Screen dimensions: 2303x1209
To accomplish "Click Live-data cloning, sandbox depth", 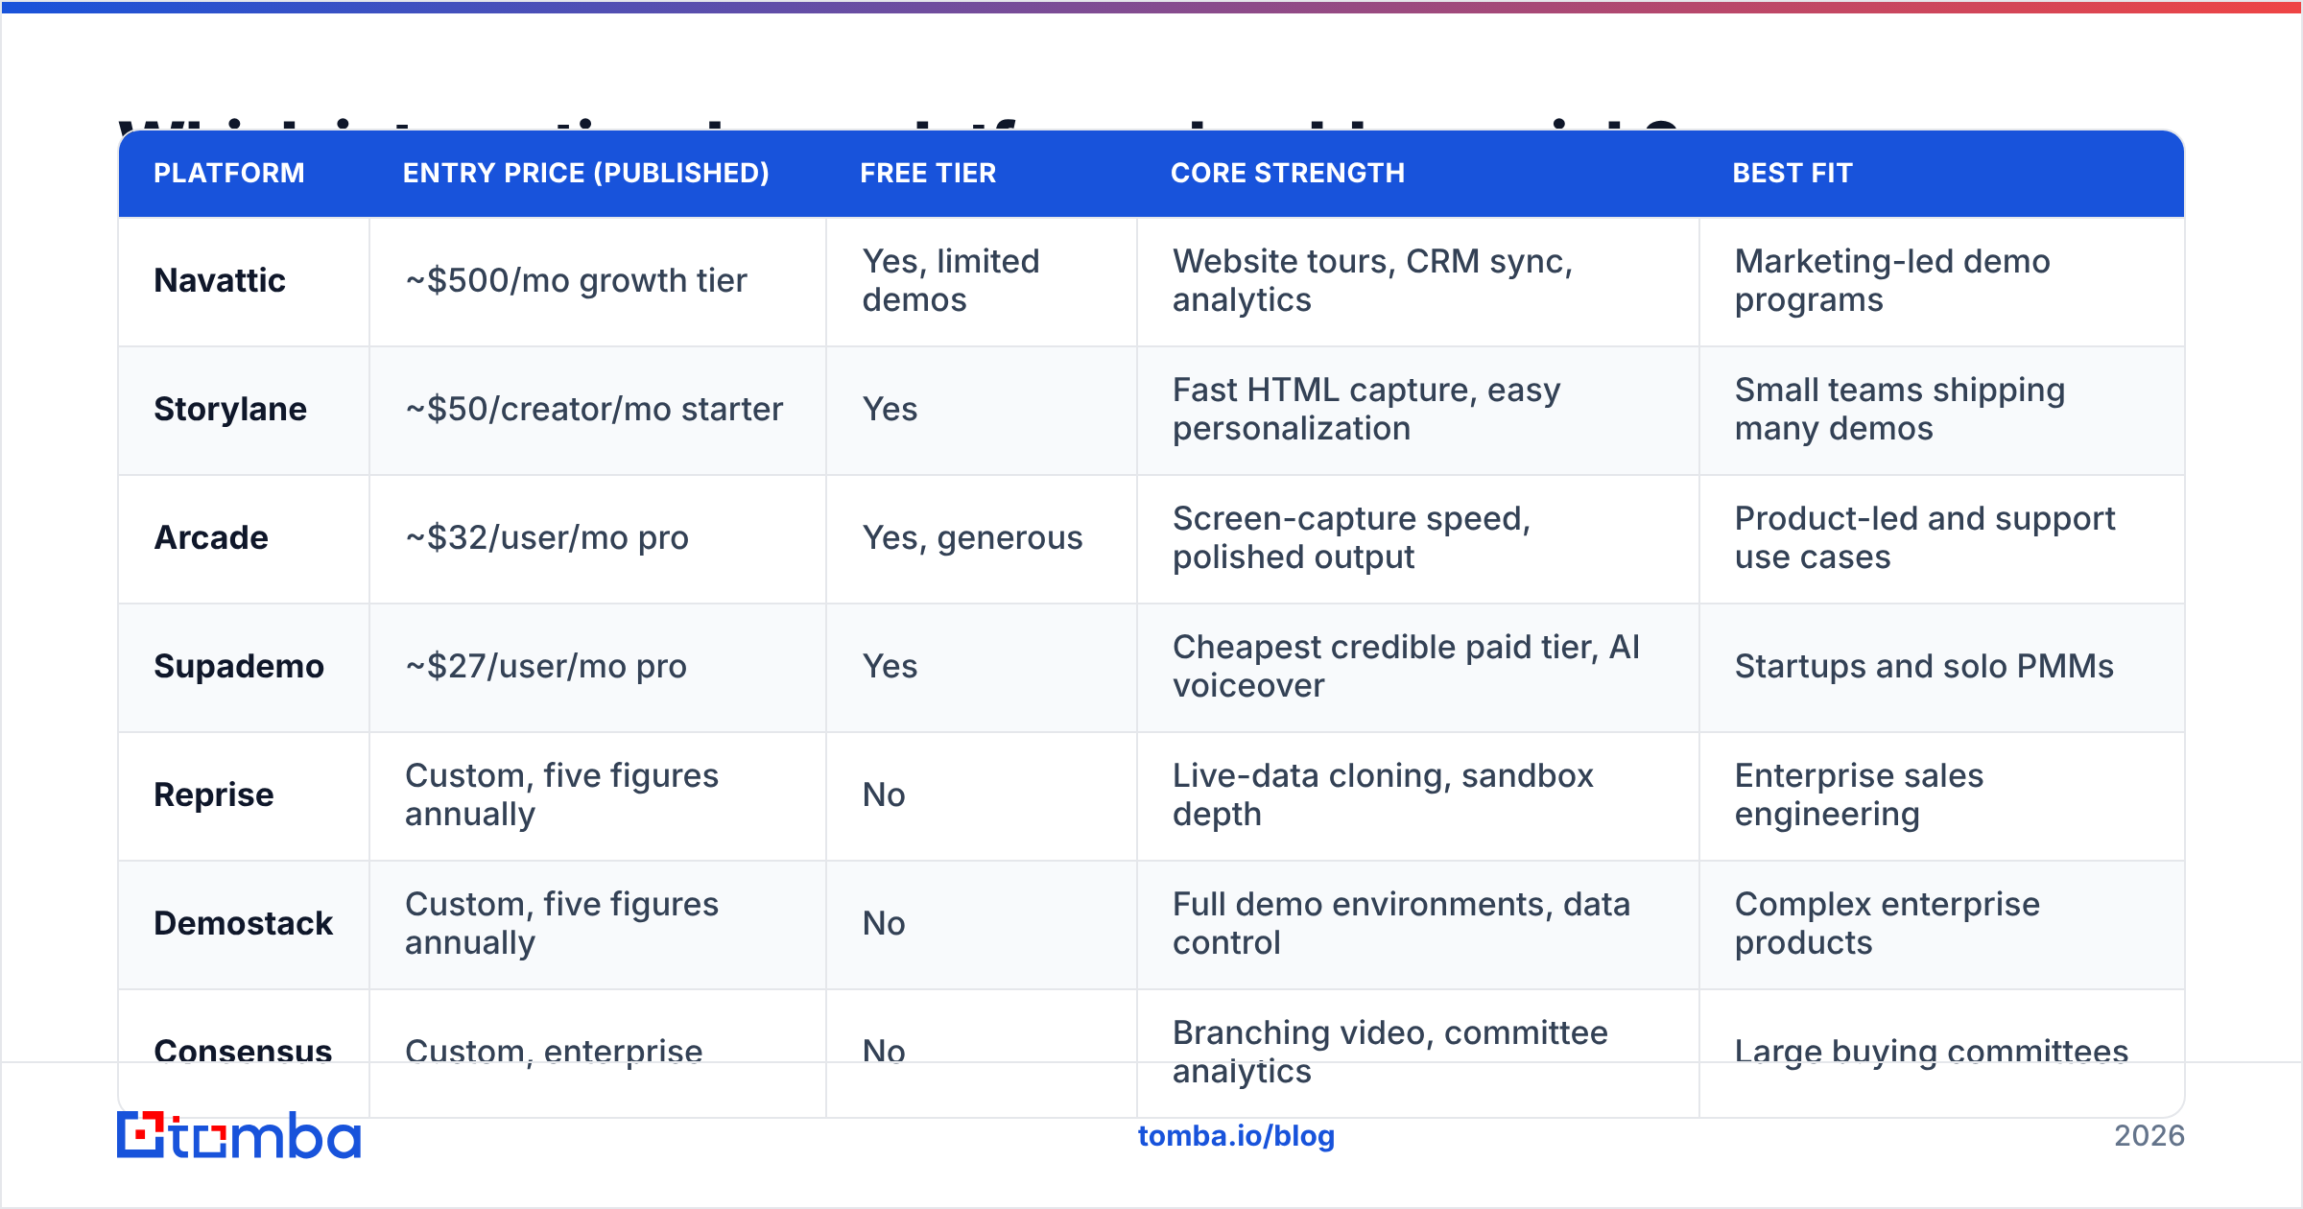I will pos(1383,794).
